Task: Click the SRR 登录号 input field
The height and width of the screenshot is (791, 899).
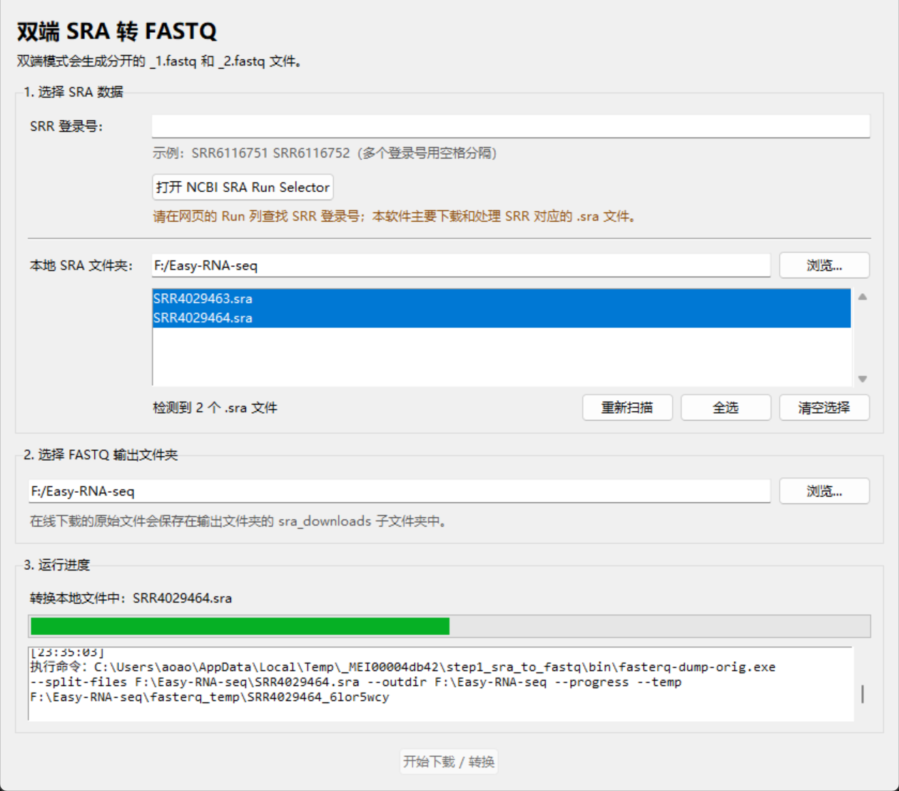Action: 510,126
